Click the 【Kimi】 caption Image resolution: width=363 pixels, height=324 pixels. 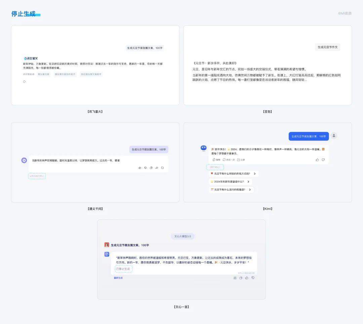tap(268, 209)
